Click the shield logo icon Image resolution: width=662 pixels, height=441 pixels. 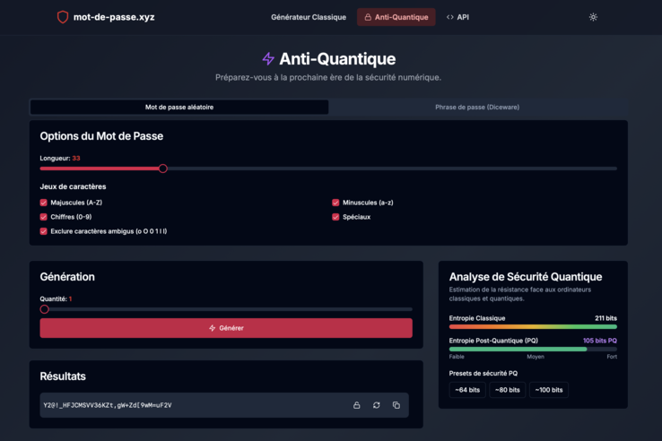[63, 17]
